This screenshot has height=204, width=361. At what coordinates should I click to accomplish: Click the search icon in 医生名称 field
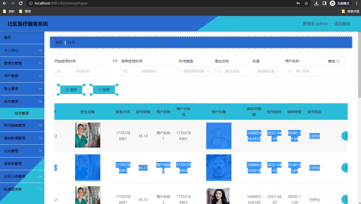click(219, 71)
